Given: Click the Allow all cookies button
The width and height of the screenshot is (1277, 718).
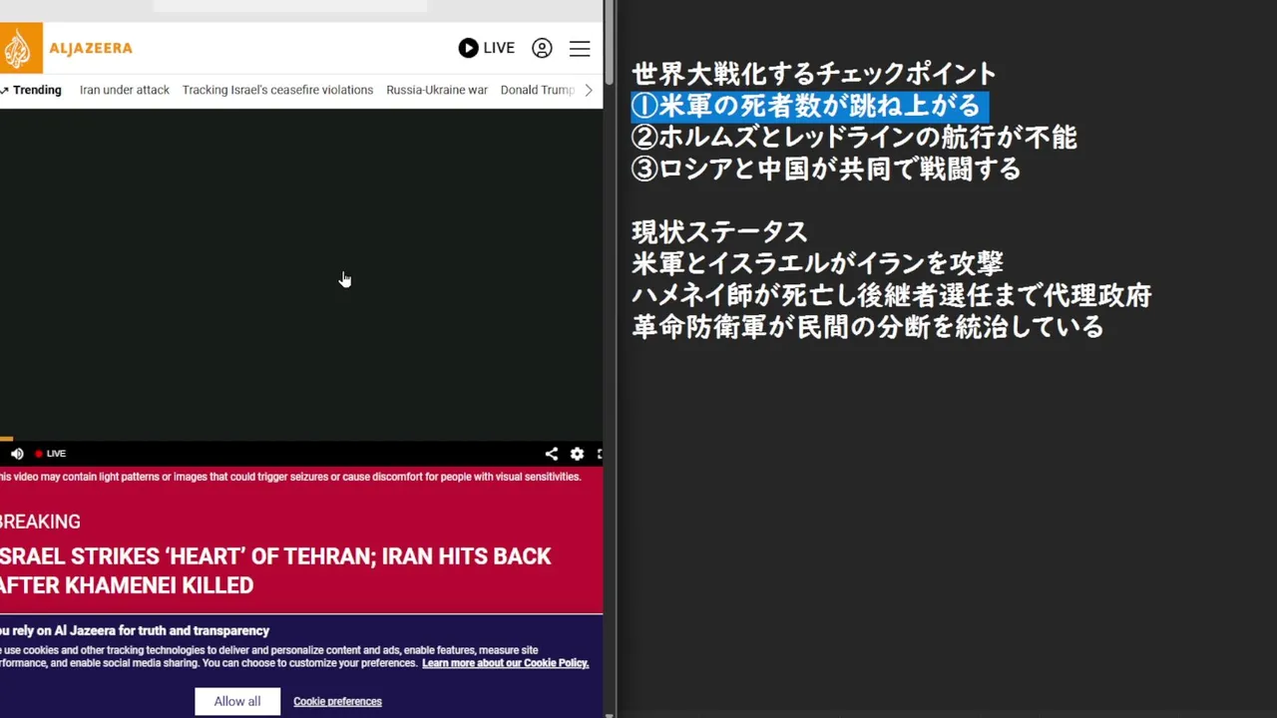Looking at the screenshot, I should (x=237, y=701).
